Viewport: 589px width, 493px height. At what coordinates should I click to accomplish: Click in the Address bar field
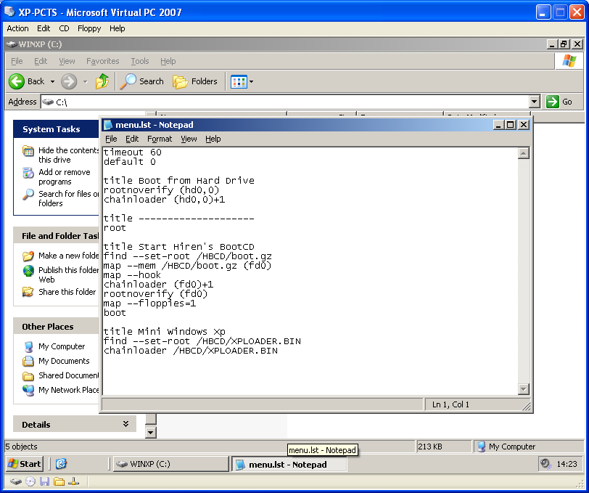pyautogui.click(x=286, y=102)
